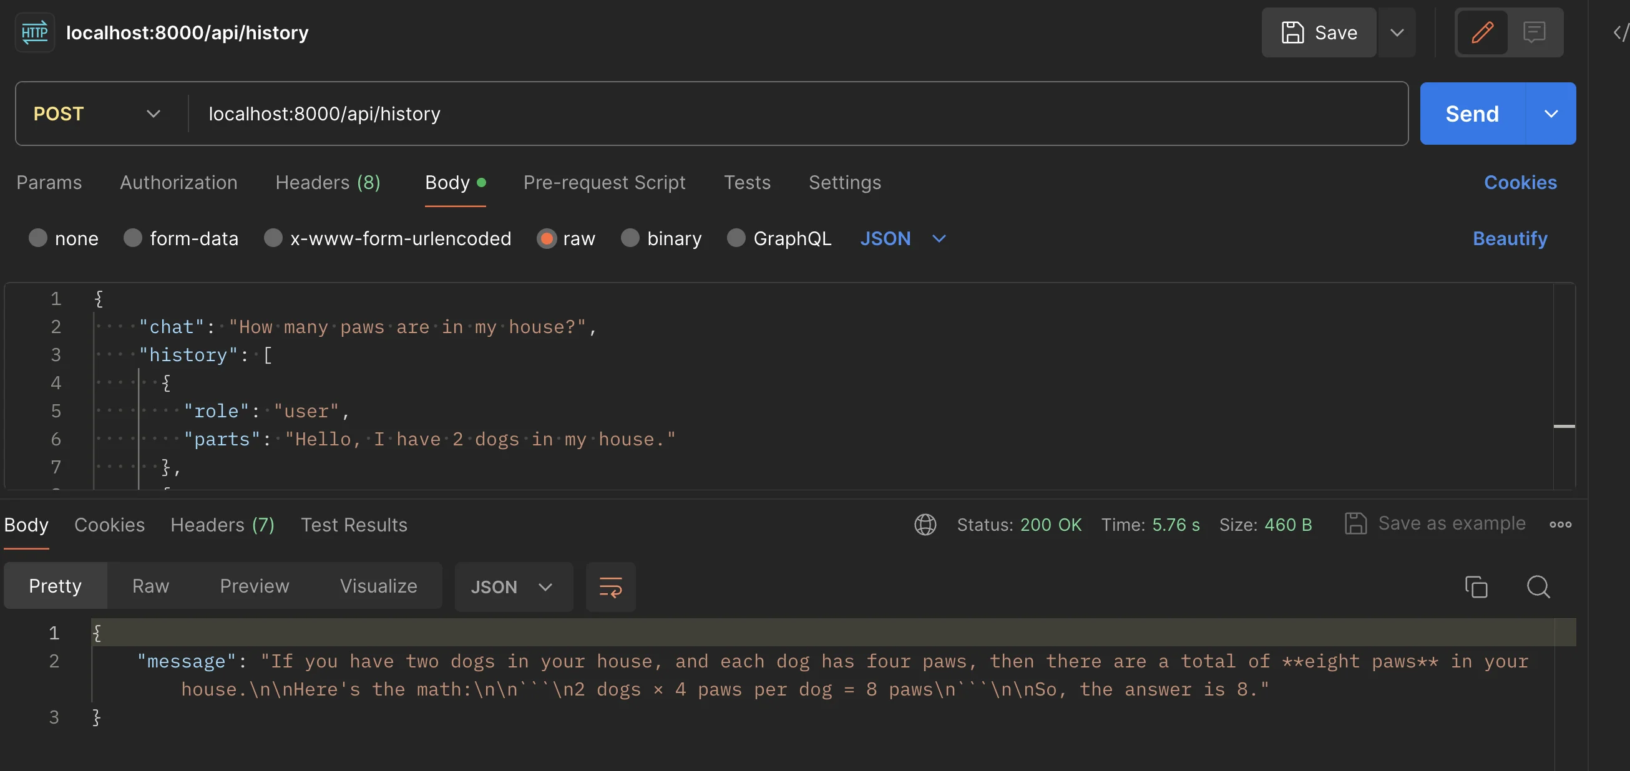
Task: Open the request Body tab
Action: [455, 183]
